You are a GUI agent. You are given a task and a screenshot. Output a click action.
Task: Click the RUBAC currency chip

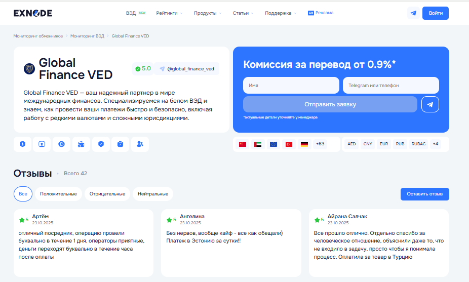418,144
